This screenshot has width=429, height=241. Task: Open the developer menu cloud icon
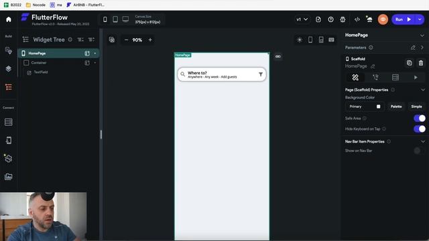coord(369,19)
